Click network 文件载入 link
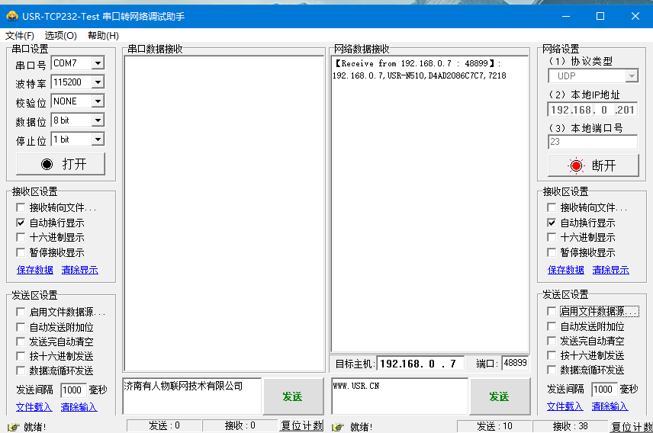 pyautogui.click(x=565, y=406)
